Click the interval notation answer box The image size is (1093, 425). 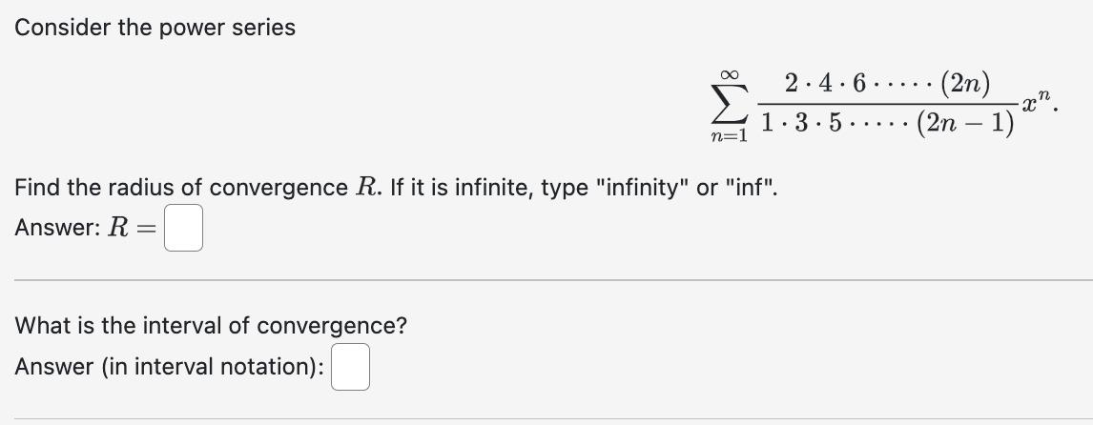coord(350,367)
